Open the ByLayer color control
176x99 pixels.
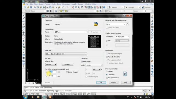[x=114, y=11]
